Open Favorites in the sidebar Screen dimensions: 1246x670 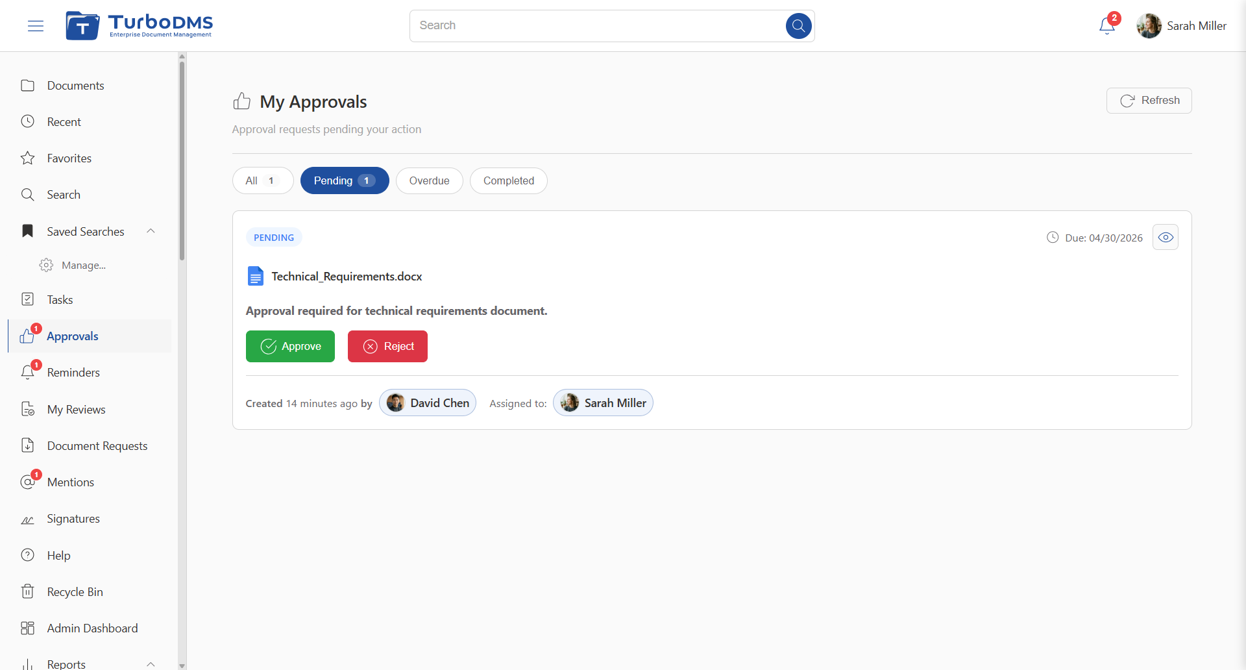click(90, 158)
